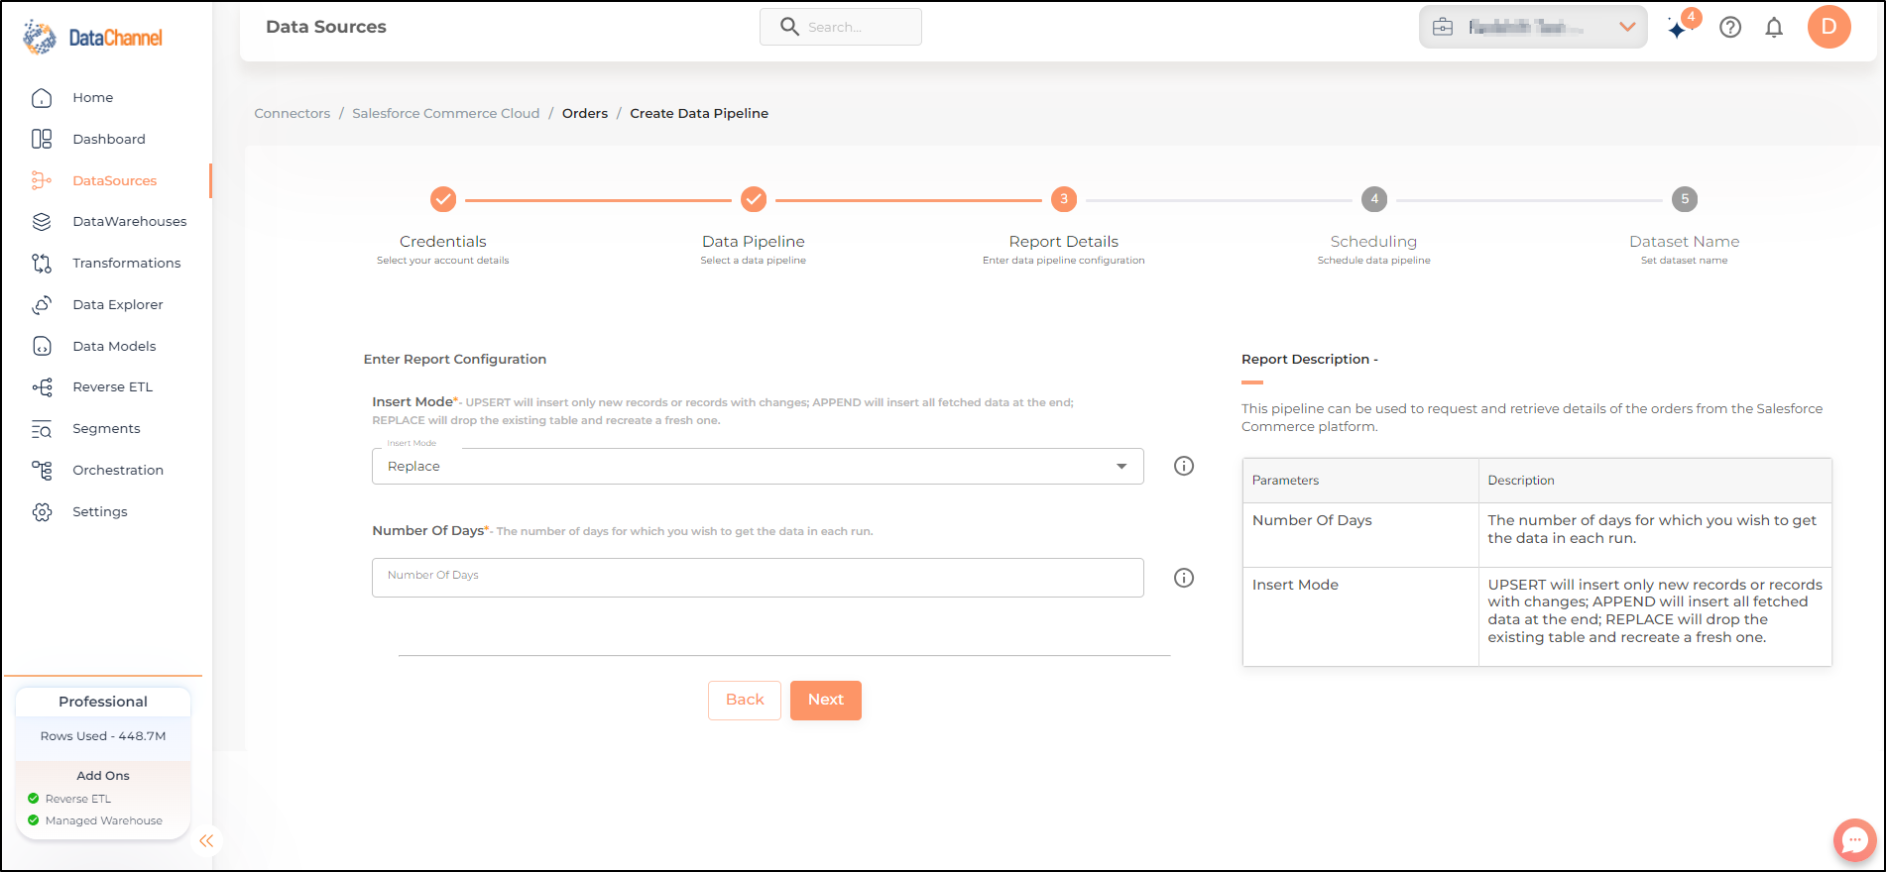Click the Orchestration sidebar icon

(42, 470)
